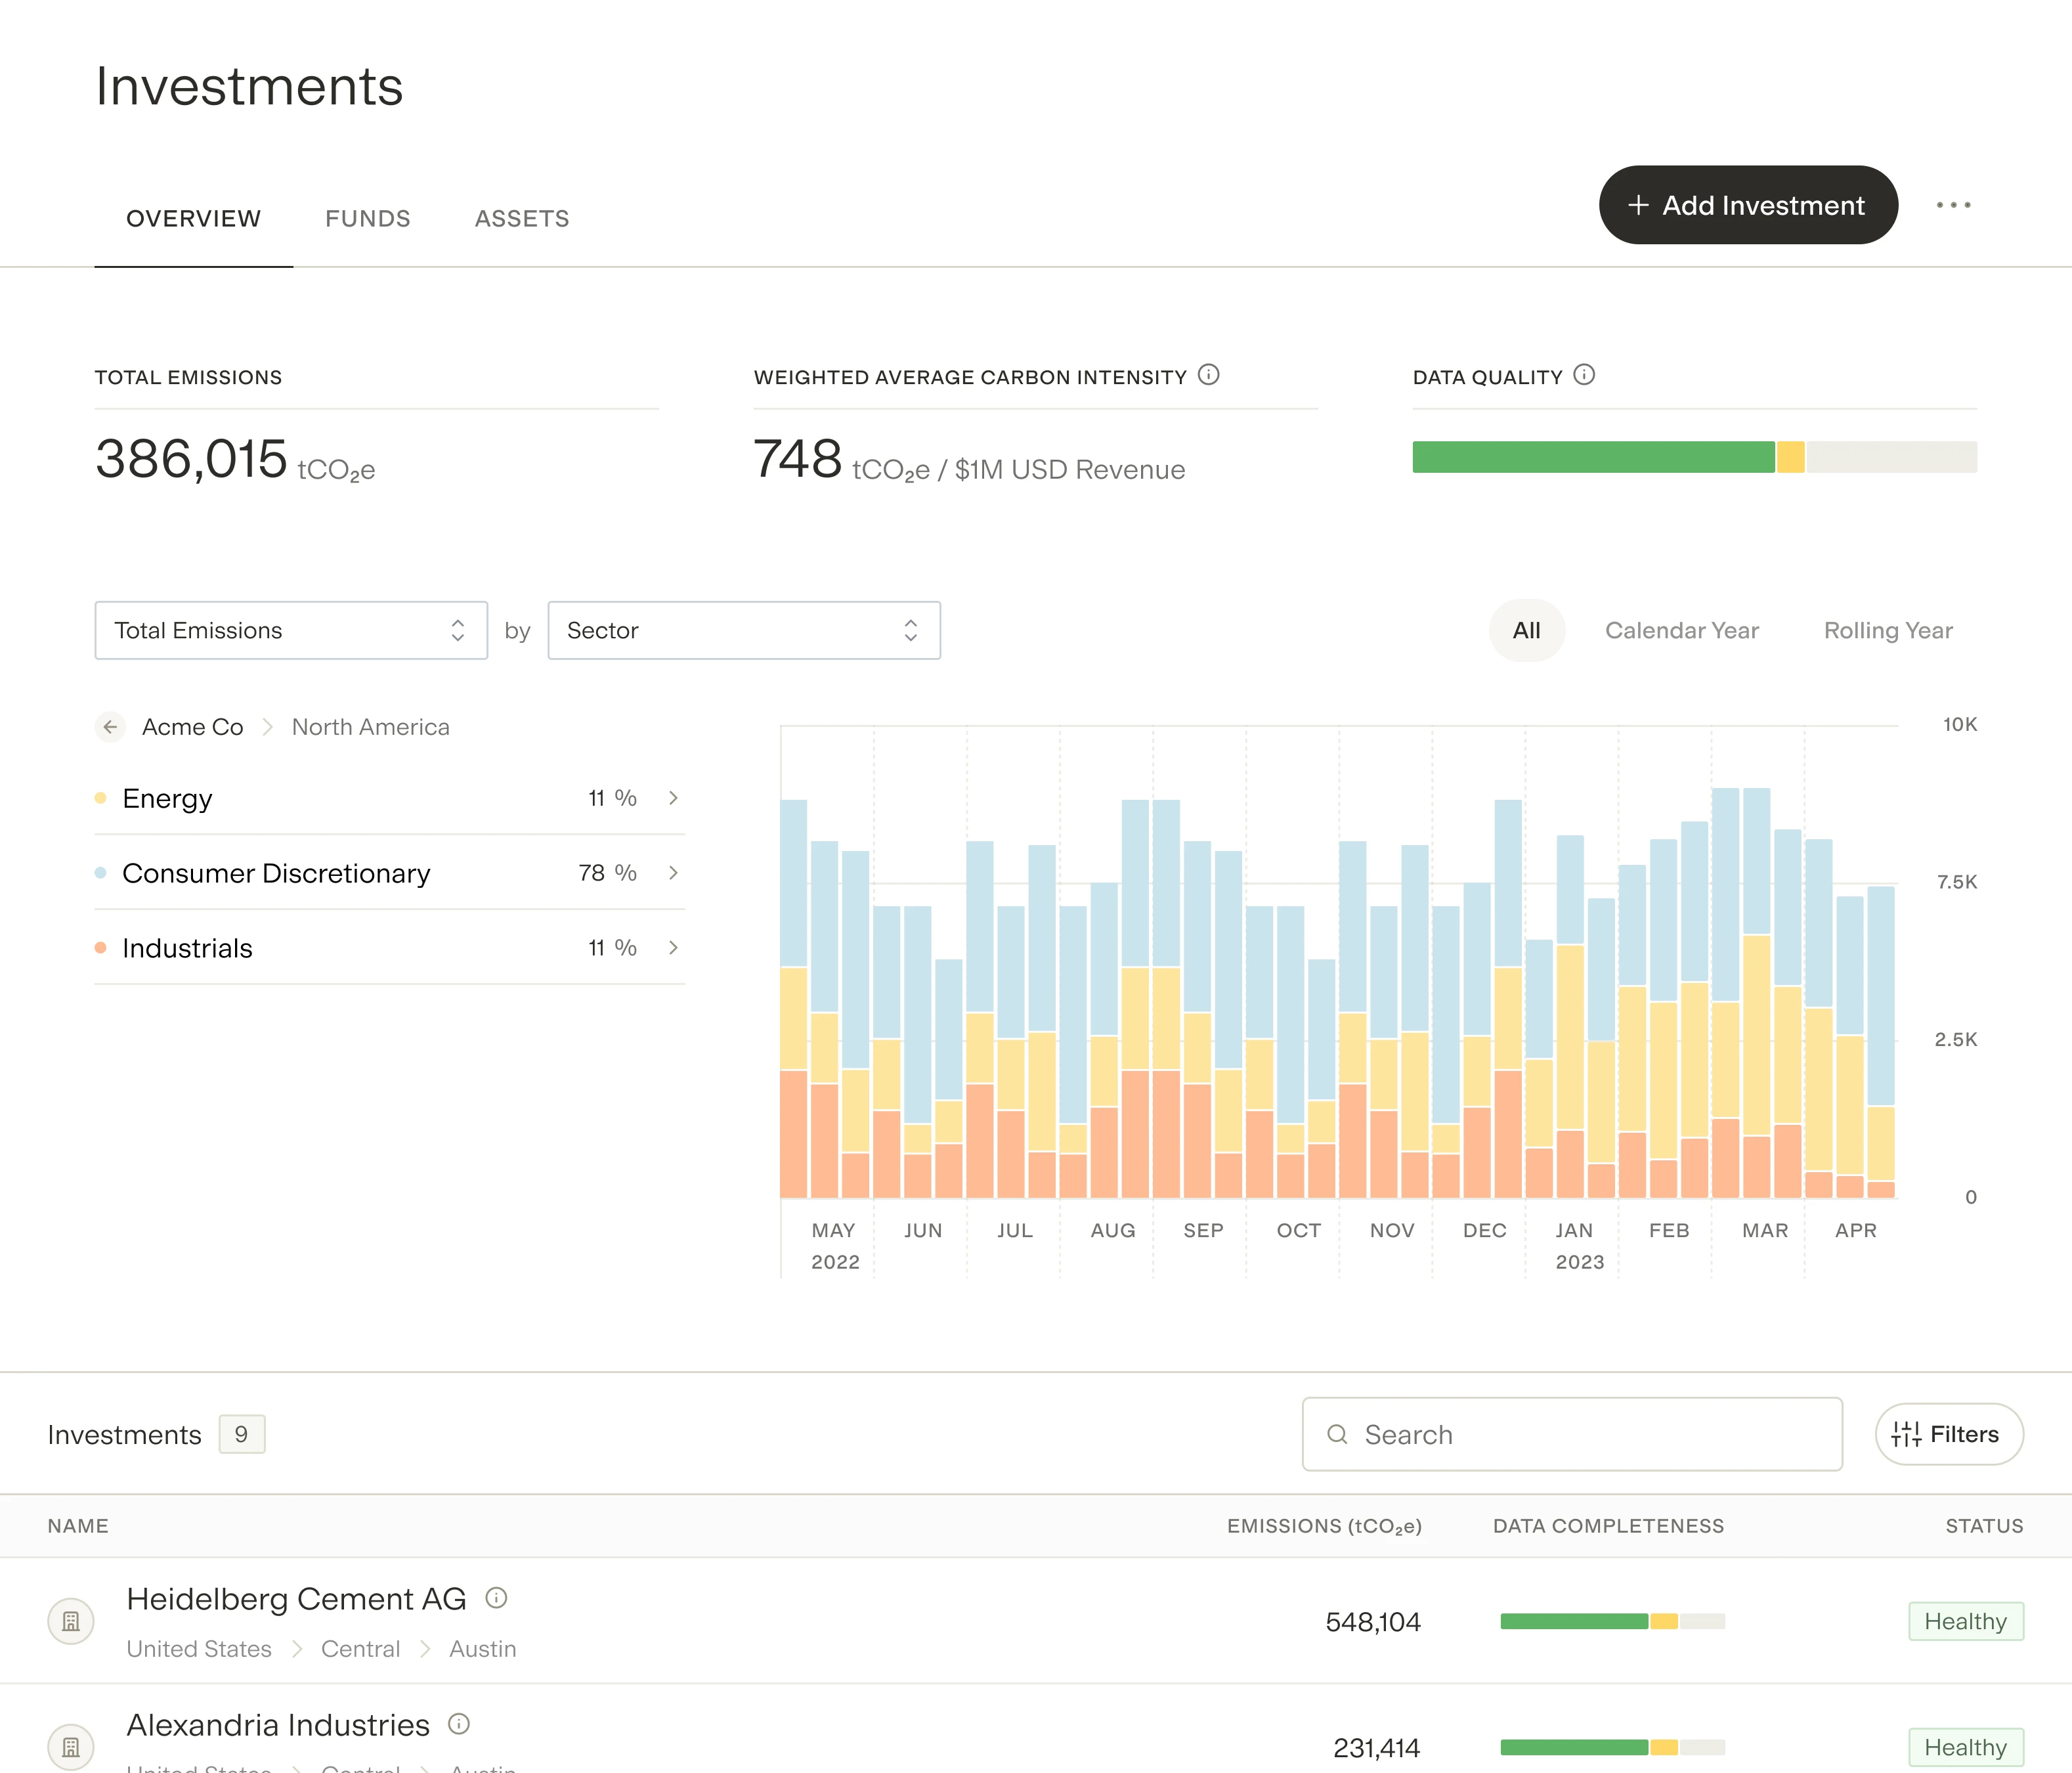Click the Energy sector row label
This screenshot has width=2072, height=1773.
click(x=167, y=798)
